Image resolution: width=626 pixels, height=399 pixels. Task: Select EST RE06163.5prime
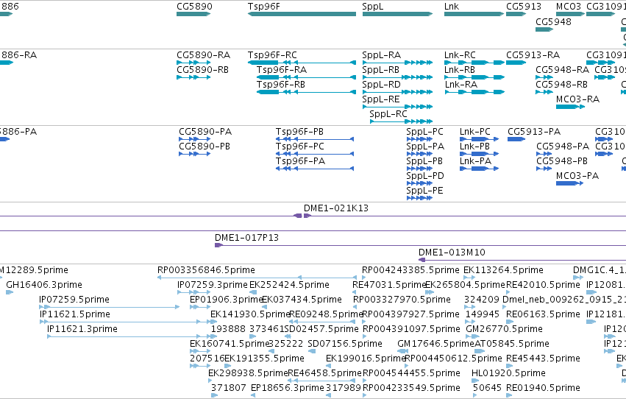pos(510,322)
